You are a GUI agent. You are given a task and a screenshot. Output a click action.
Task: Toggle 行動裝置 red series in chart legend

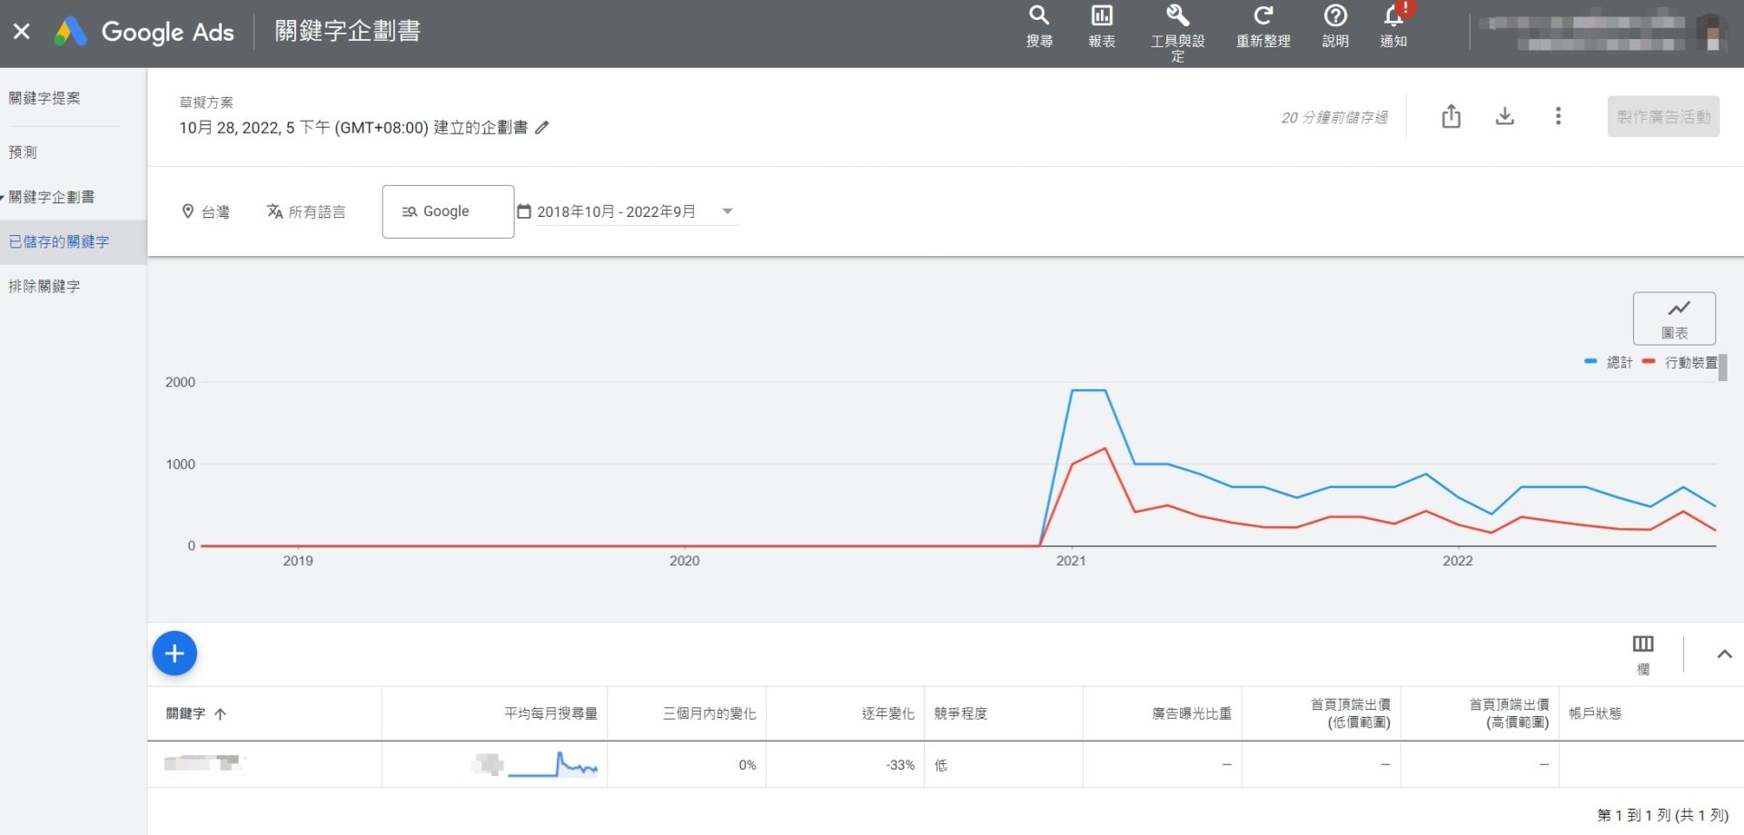point(1680,362)
